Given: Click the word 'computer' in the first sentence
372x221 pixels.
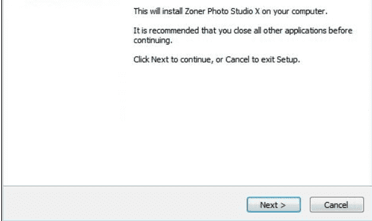Looking at the screenshot, I should pyautogui.click(x=308, y=11).
